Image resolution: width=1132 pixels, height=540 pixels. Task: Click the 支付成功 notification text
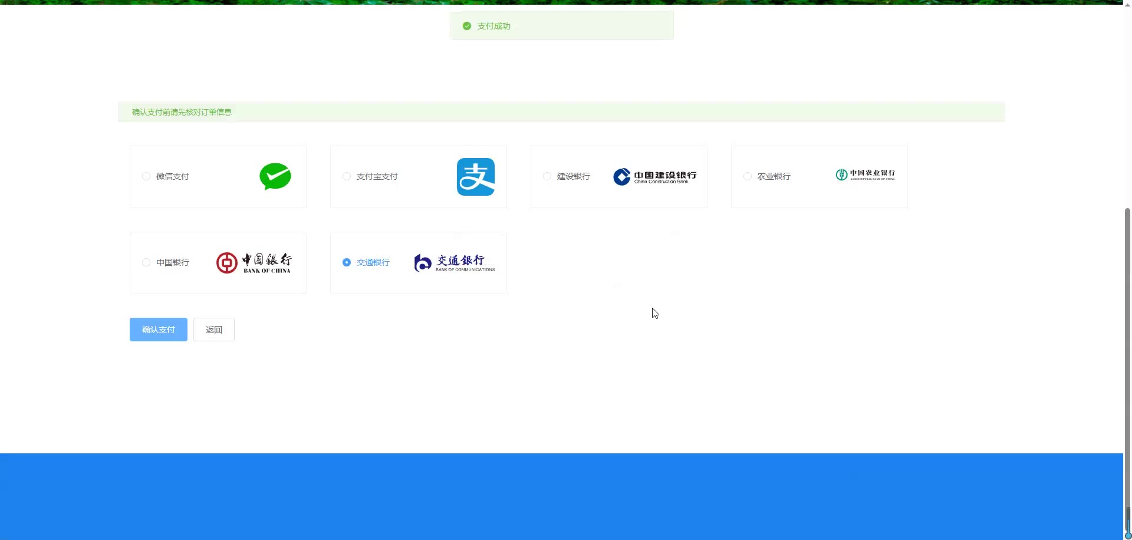[x=494, y=26]
